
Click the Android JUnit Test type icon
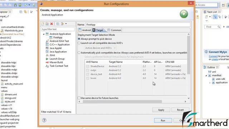click(x=47, y=41)
